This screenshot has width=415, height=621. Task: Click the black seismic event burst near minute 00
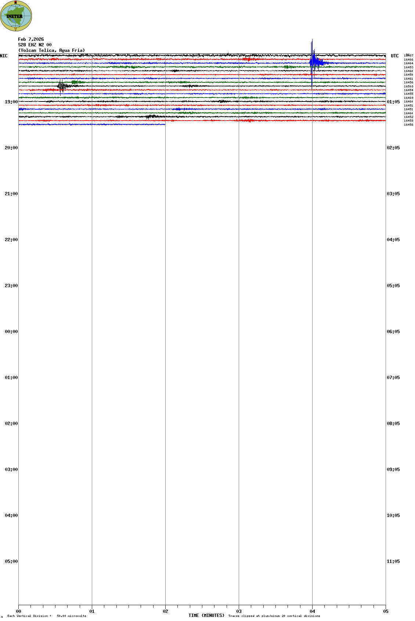tap(61, 86)
